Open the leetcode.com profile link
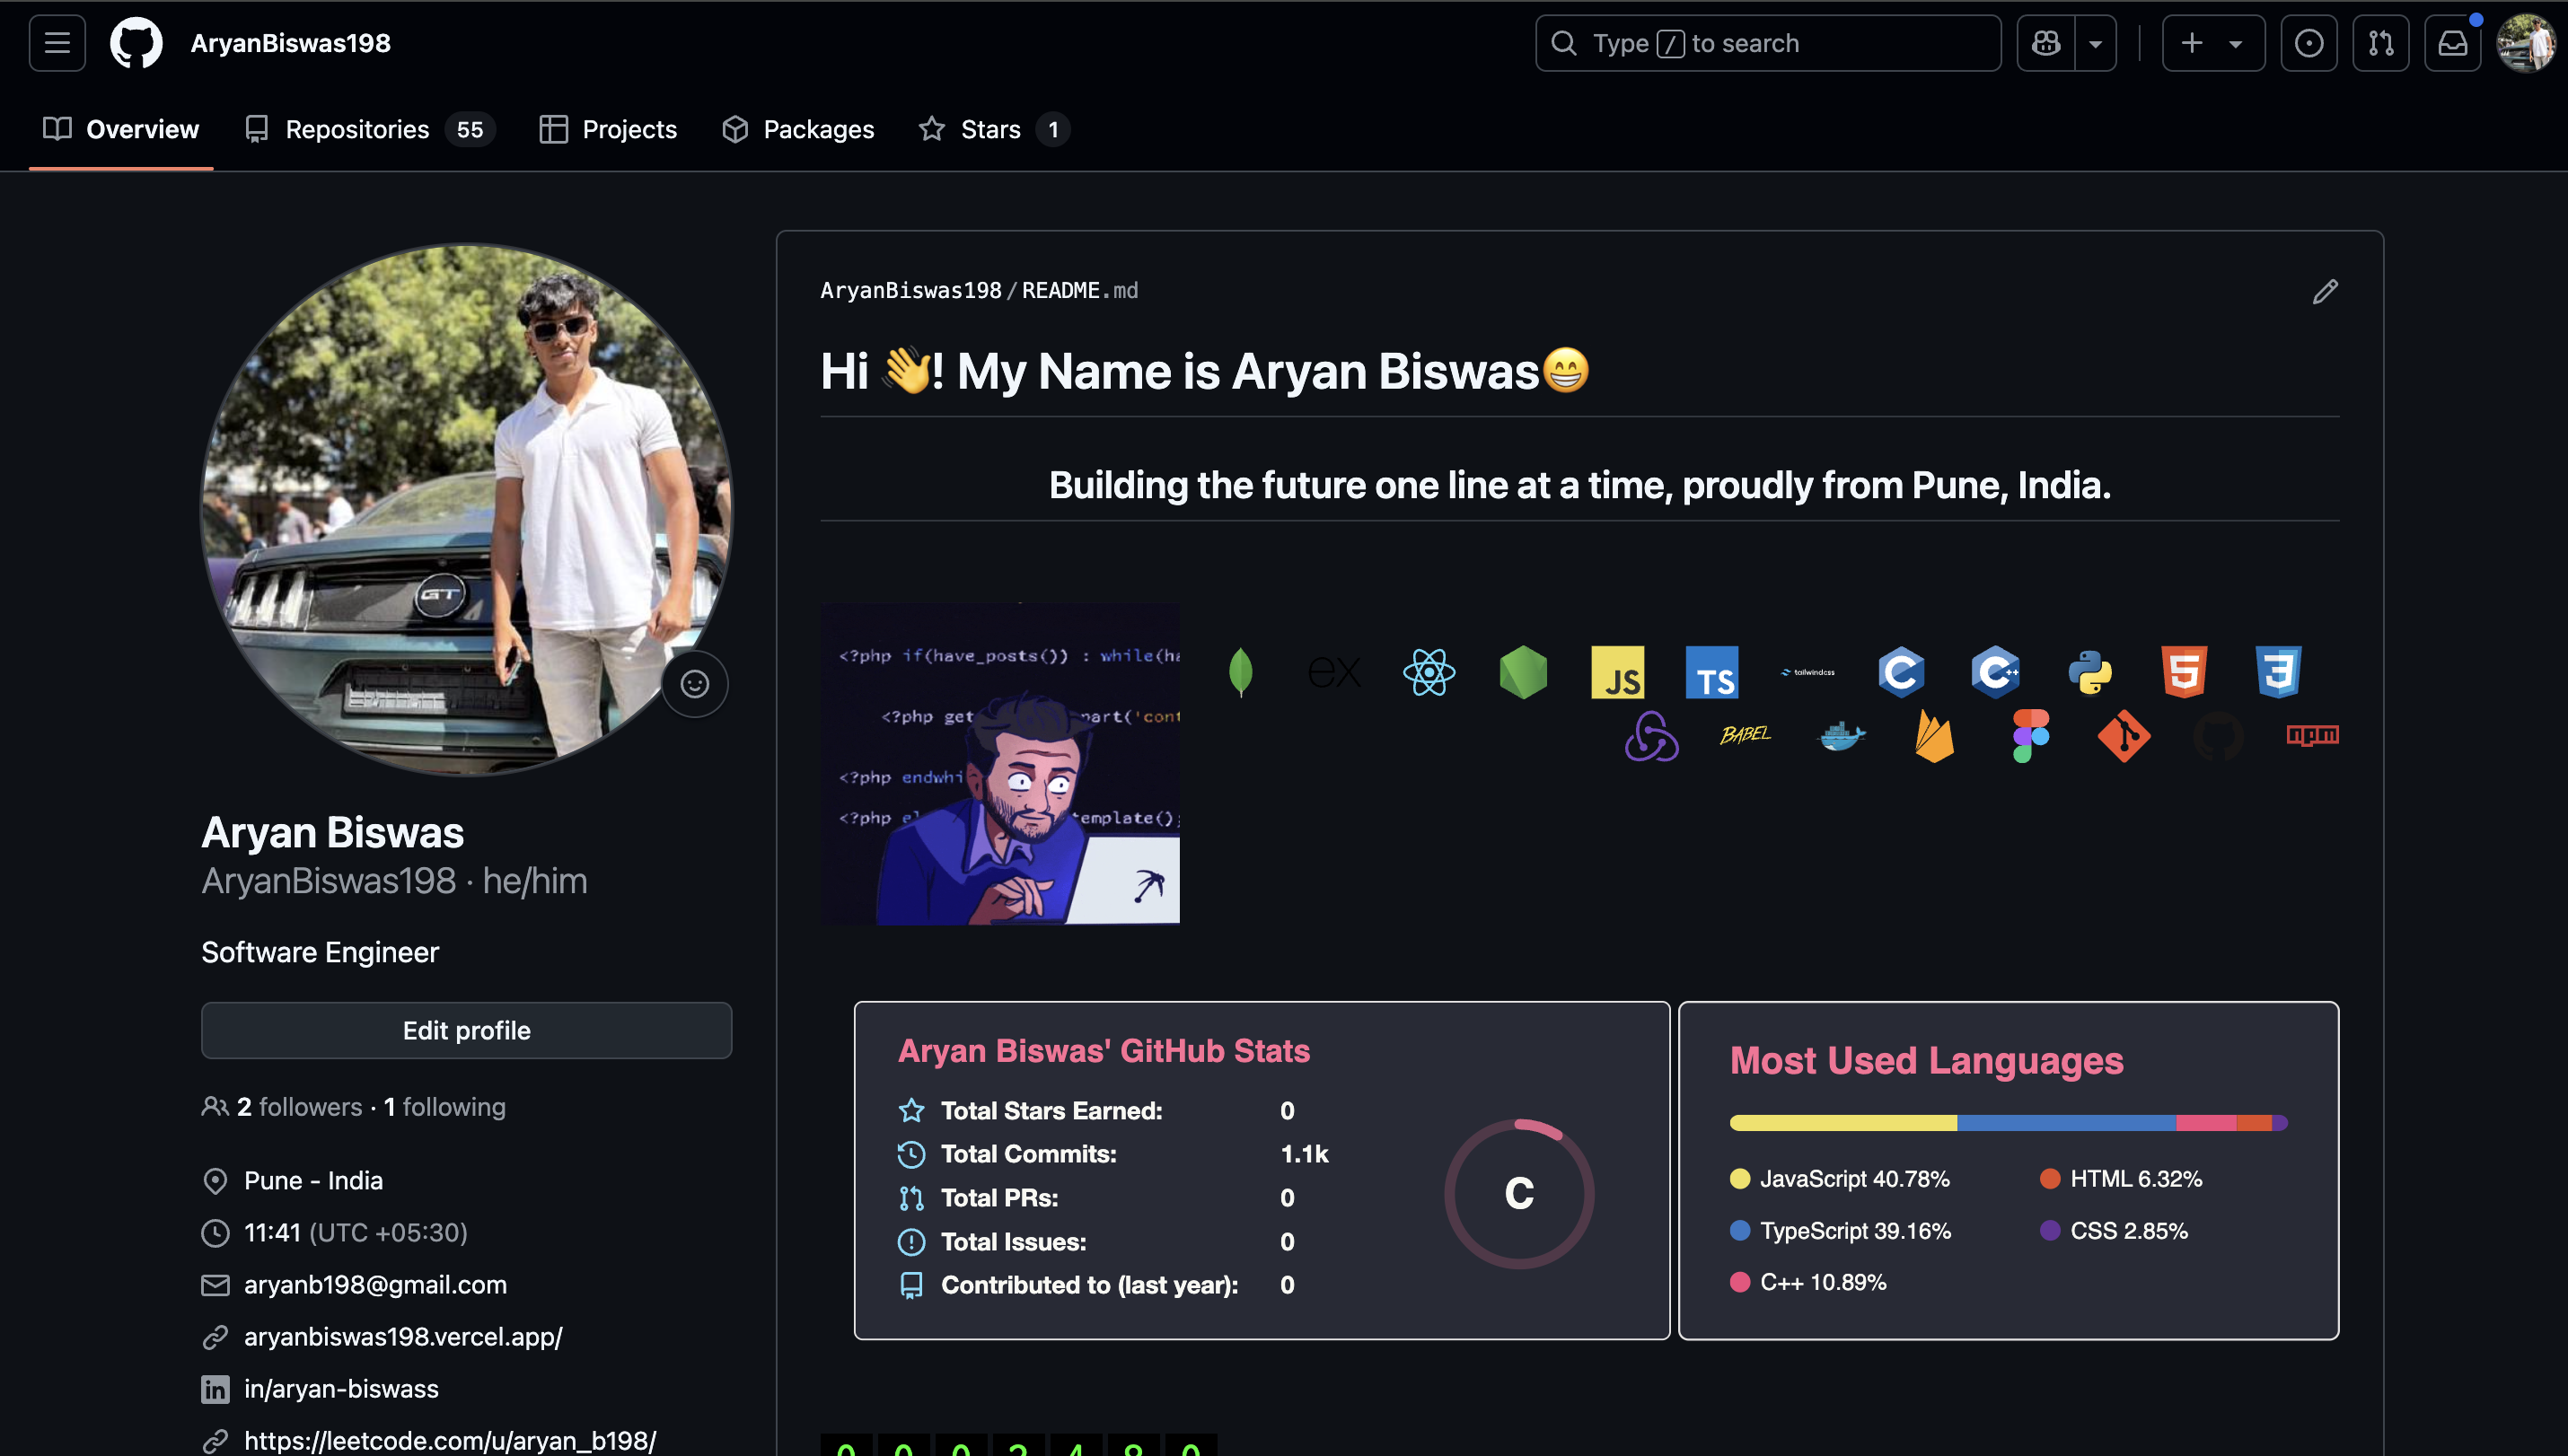 450,1440
